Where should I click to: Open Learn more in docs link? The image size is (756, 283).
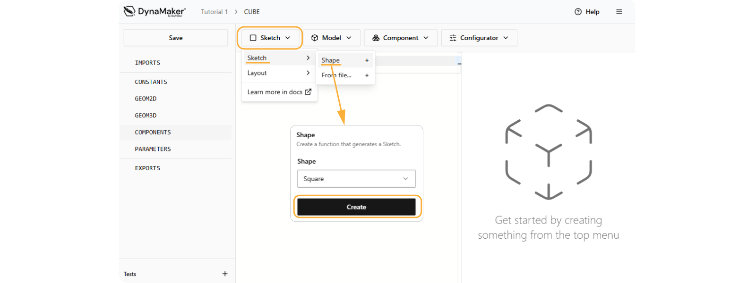pos(275,92)
